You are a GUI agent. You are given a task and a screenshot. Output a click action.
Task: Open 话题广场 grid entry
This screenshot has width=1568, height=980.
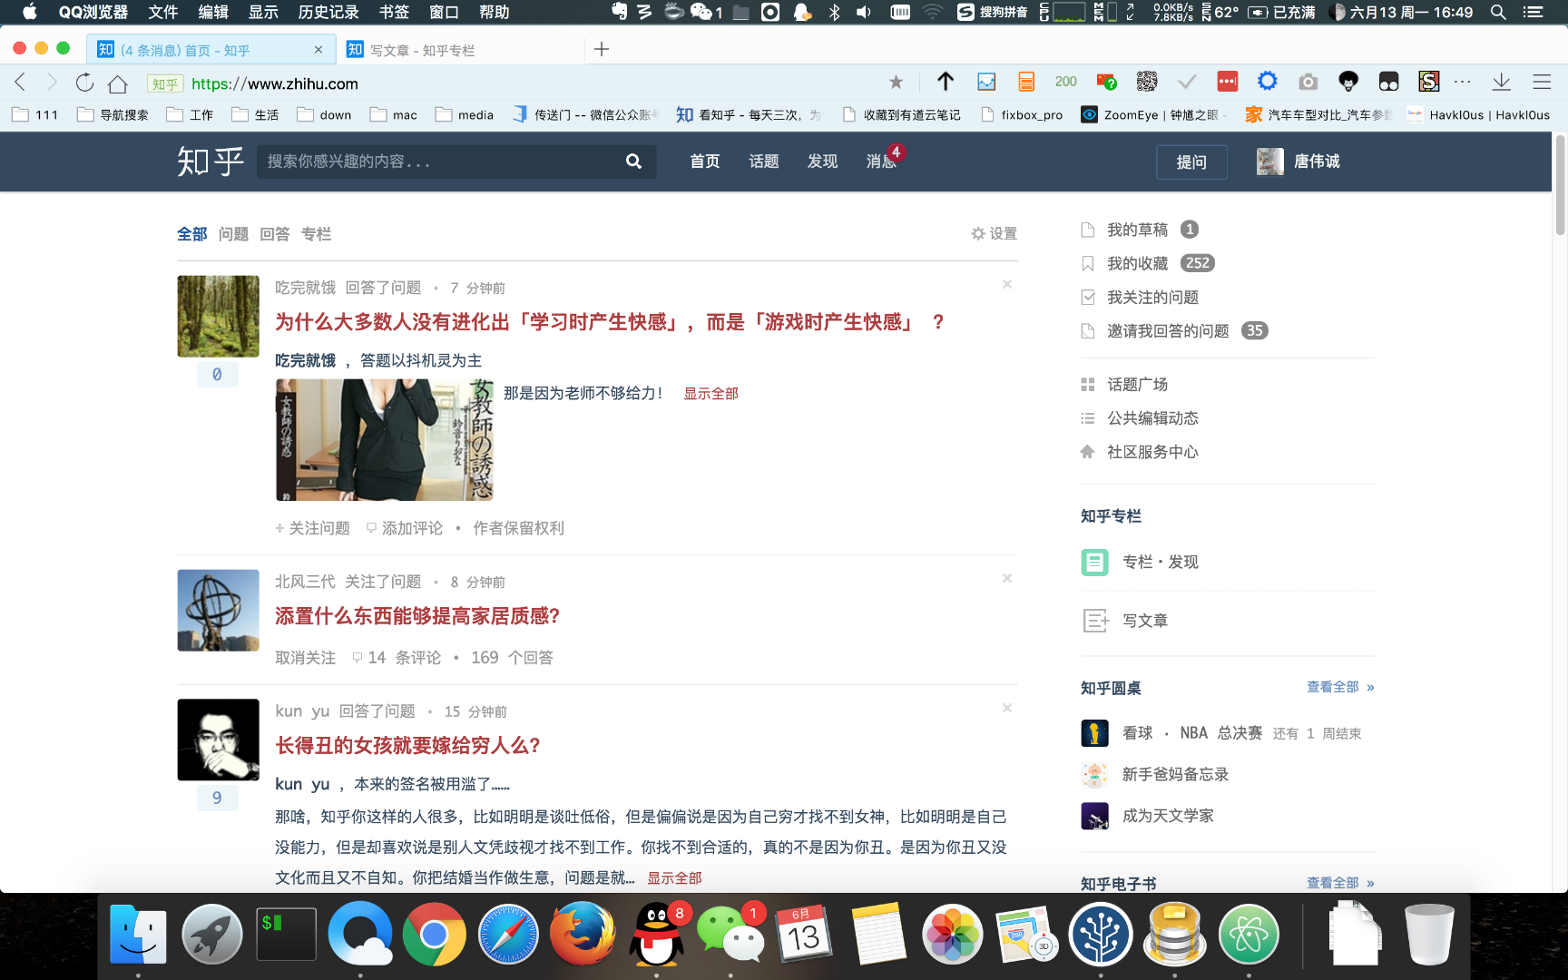click(1124, 384)
